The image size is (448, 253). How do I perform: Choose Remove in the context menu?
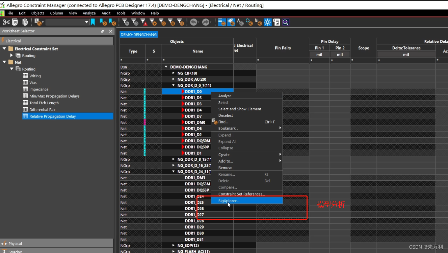tap(247, 168)
